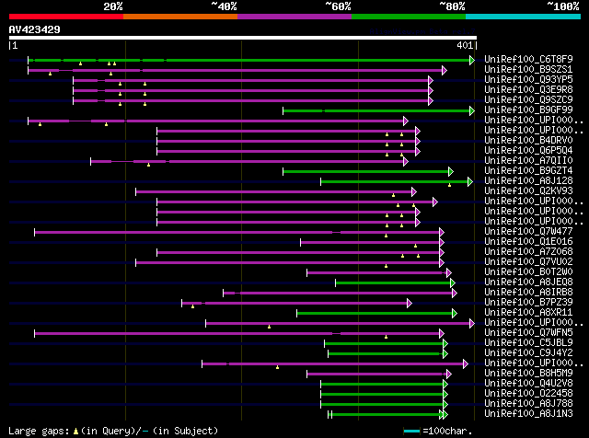Click the purple alignment bar of UniRef100_A8IRB8
The image size is (589, 438).
click(x=338, y=294)
